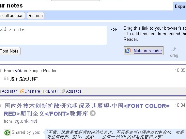Mark all items as read
This screenshot has height=139, width=186.
(12, 16)
